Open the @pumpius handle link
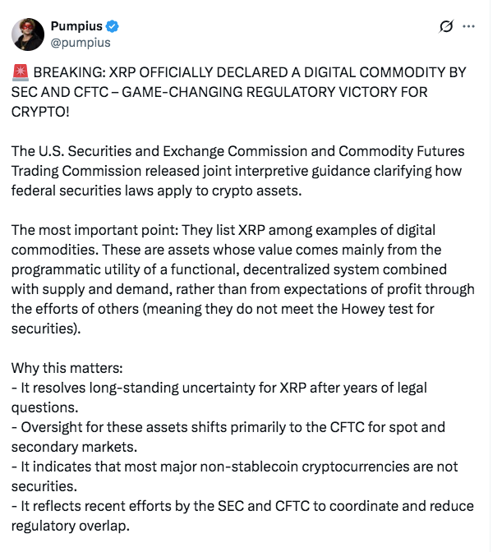Image resolution: width=502 pixels, height=552 pixels. [x=80, y=42]
